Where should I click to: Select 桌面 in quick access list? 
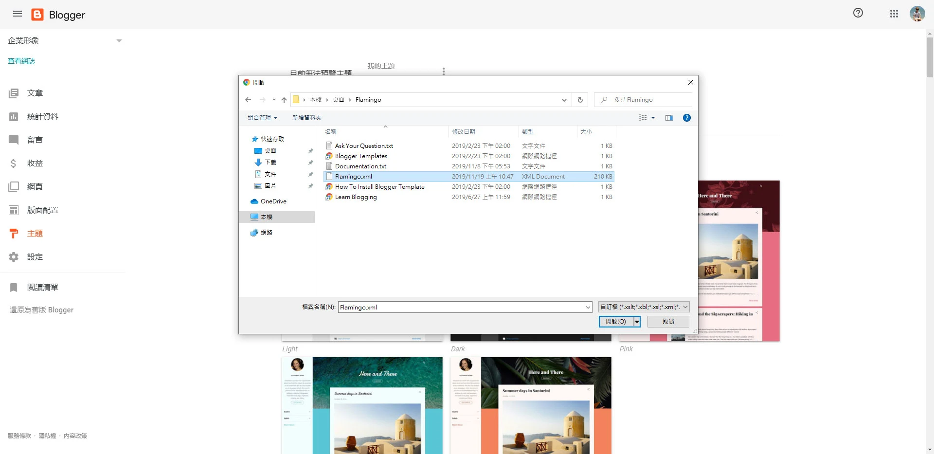270,151
